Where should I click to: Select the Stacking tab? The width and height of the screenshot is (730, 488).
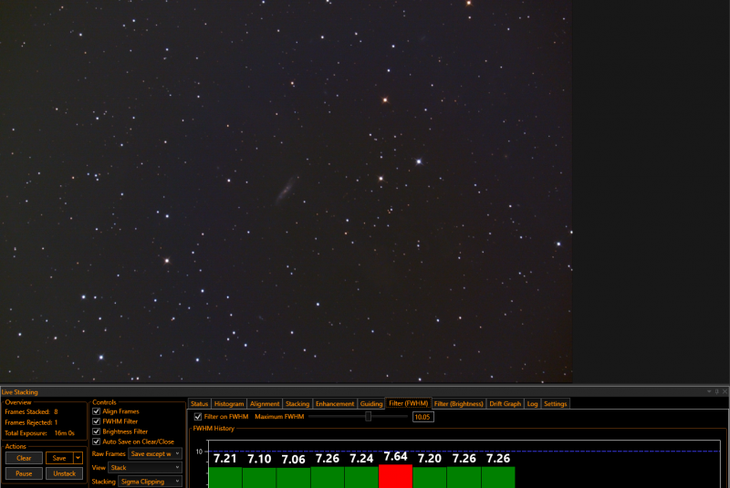click(x=297, y=404)
